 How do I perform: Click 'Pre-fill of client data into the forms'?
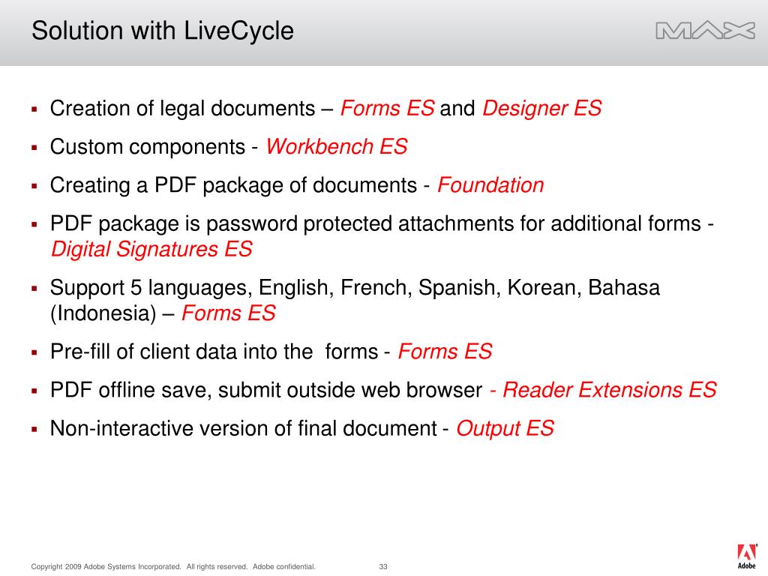point(214,352)
